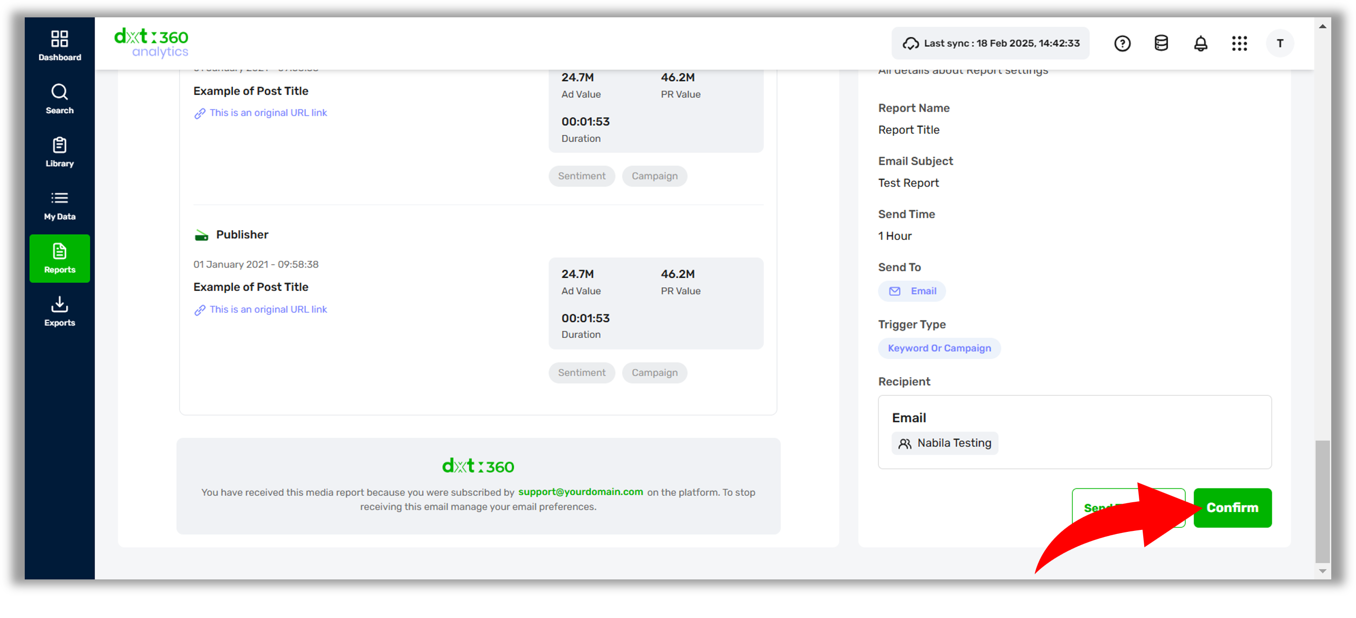Click the first post's 00:01:53 Duration
Screen dimensions: 1356x618
[585, 122]
